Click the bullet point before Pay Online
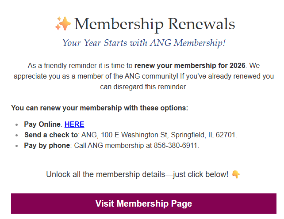 coord(17,125)
